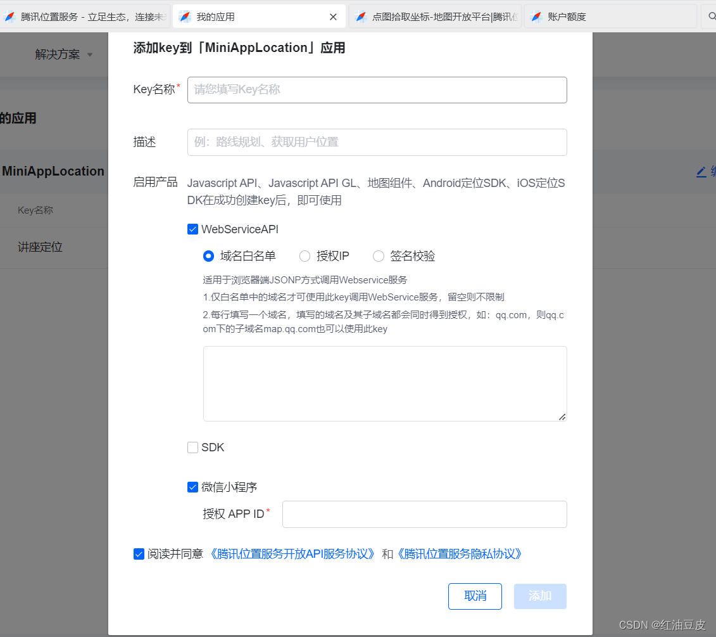Expand the 解决方案 dropdown menu
The image size is (716, 637).
click(x=64, y=55)
